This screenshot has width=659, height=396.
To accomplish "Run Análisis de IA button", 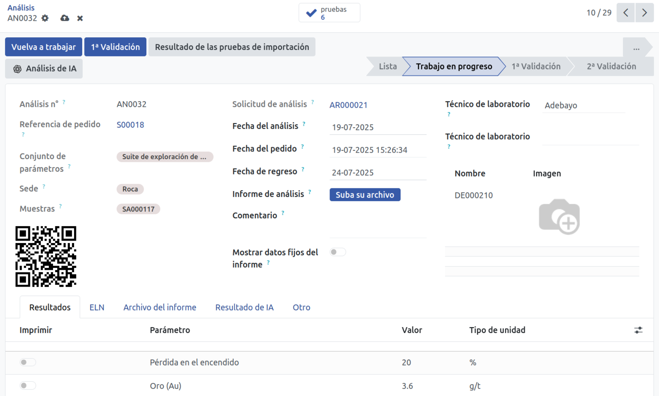I will pyautogui.click(x=44, y=68).
